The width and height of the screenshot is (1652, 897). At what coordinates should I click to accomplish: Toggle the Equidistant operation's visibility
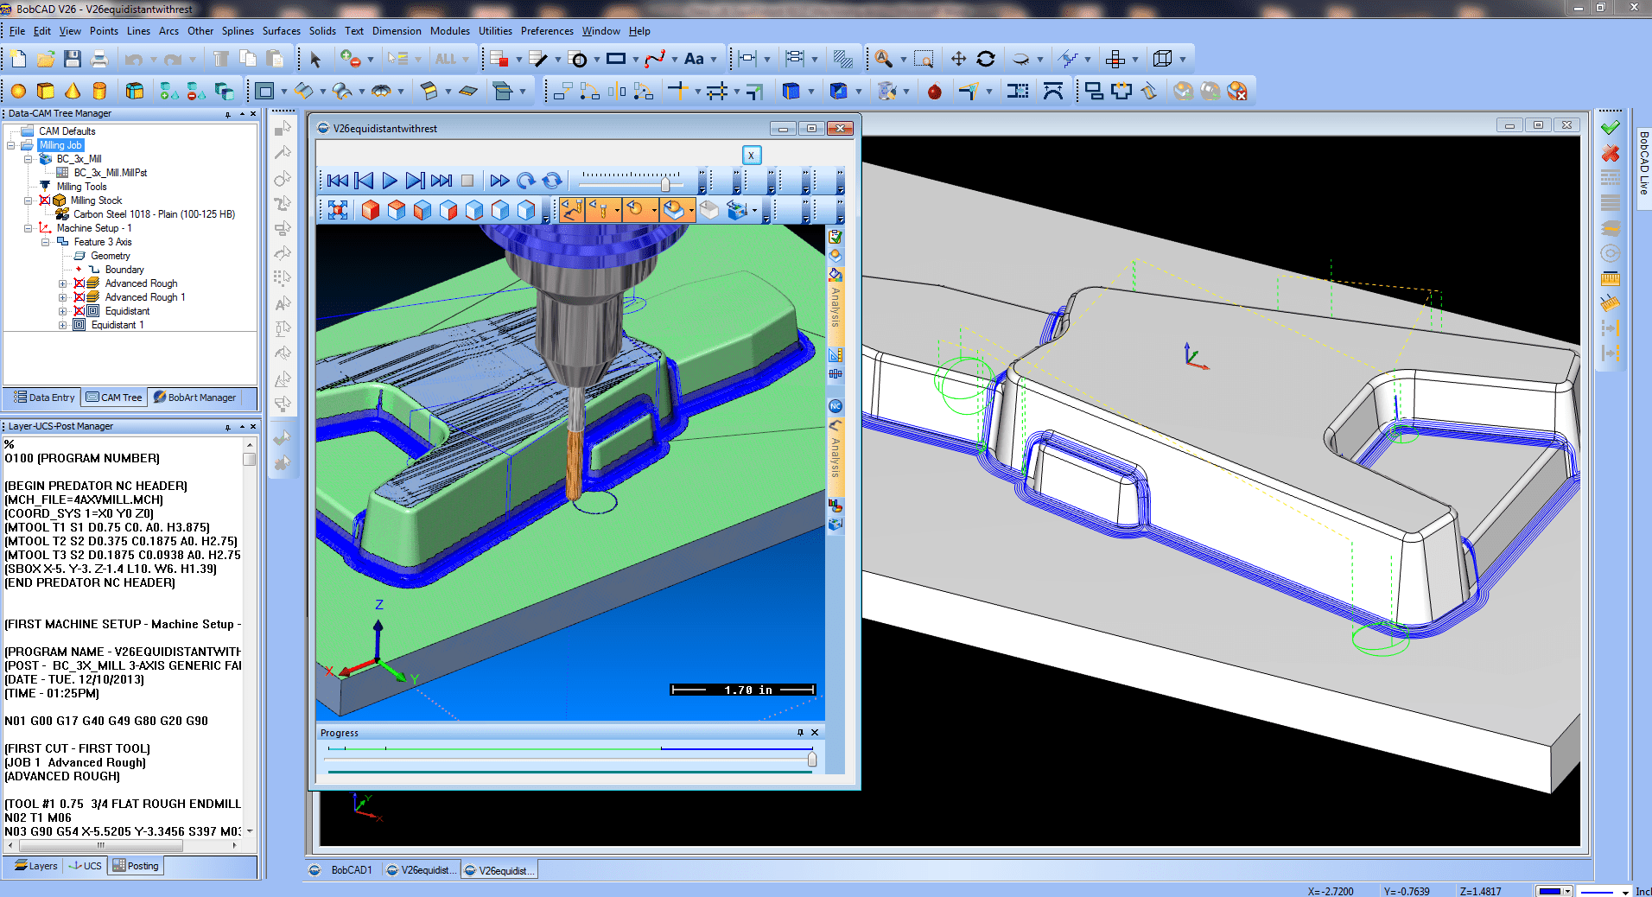79,311
